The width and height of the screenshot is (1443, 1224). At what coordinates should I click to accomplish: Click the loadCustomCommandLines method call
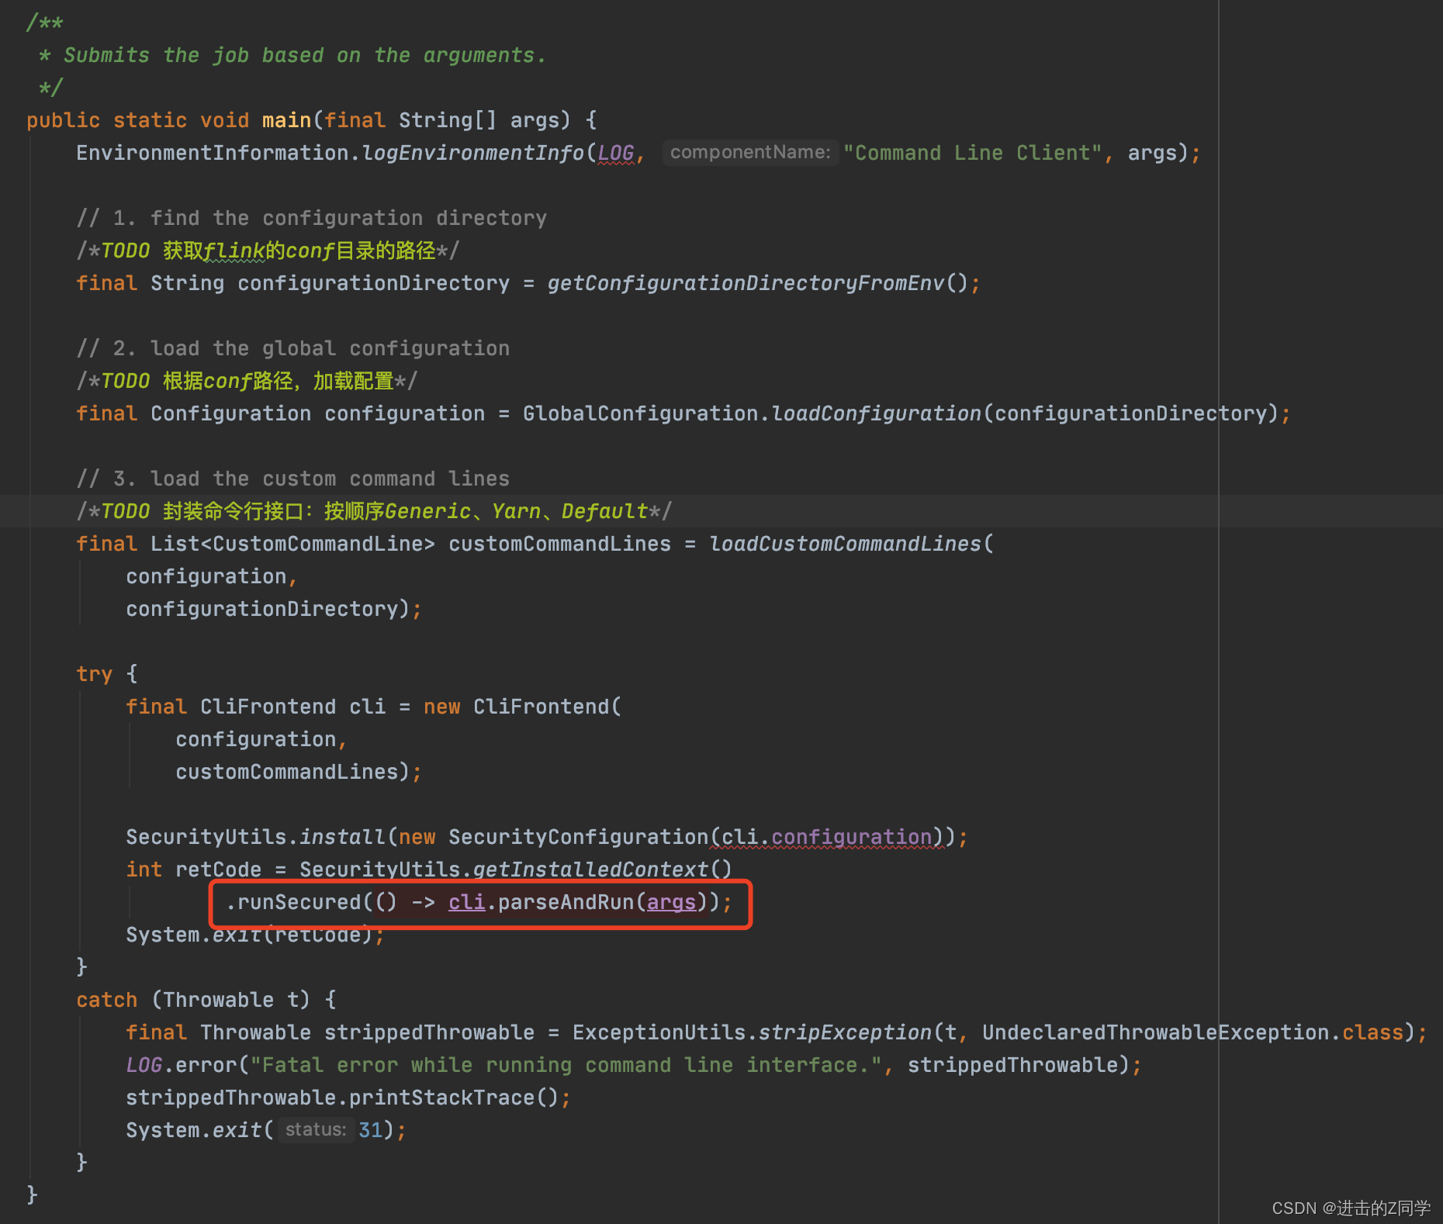846,544
